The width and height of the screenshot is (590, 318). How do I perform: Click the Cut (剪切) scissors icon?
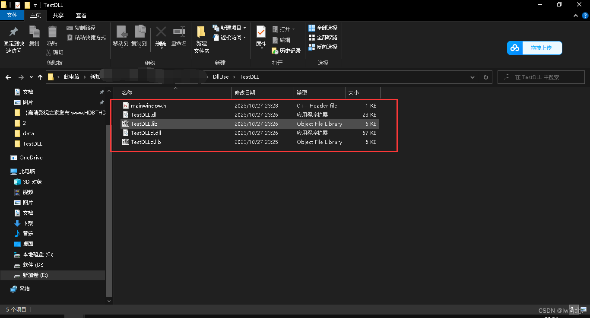[x=49, y=52]
